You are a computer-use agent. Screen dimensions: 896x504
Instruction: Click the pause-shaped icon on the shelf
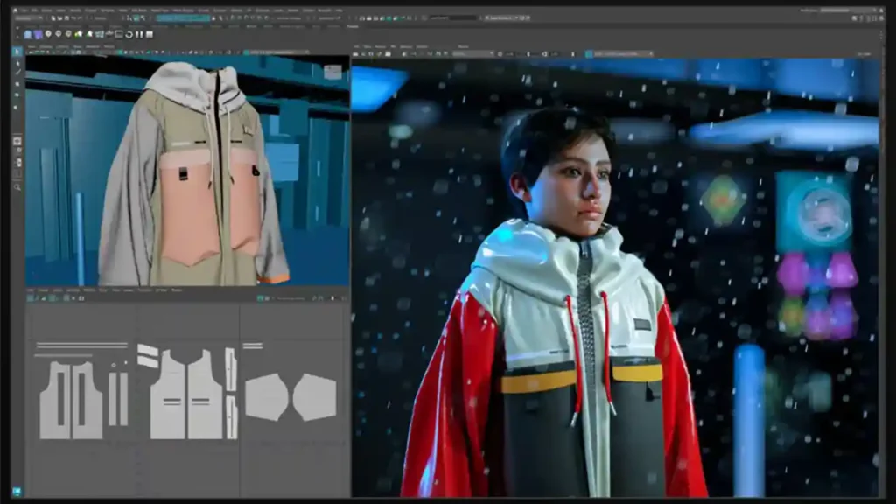pyautogui.click(x=140, y=34)
